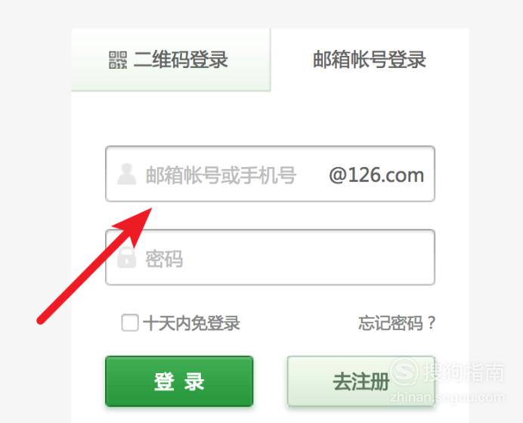Click the Sogou S logo watermark
The width and height of the screenshot is (523, 423).
pos(404,372)
